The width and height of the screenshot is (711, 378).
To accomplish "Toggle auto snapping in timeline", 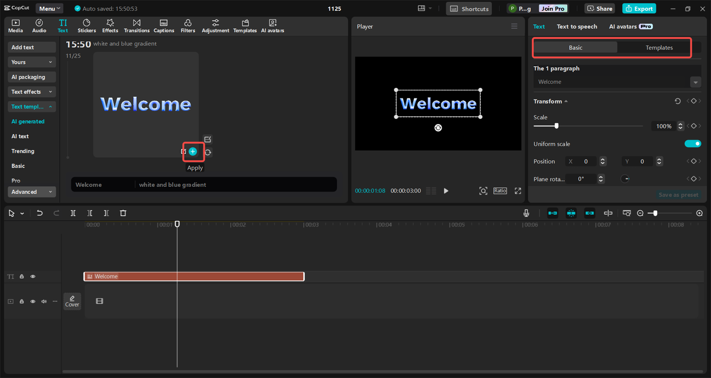I will coord(571,213).
